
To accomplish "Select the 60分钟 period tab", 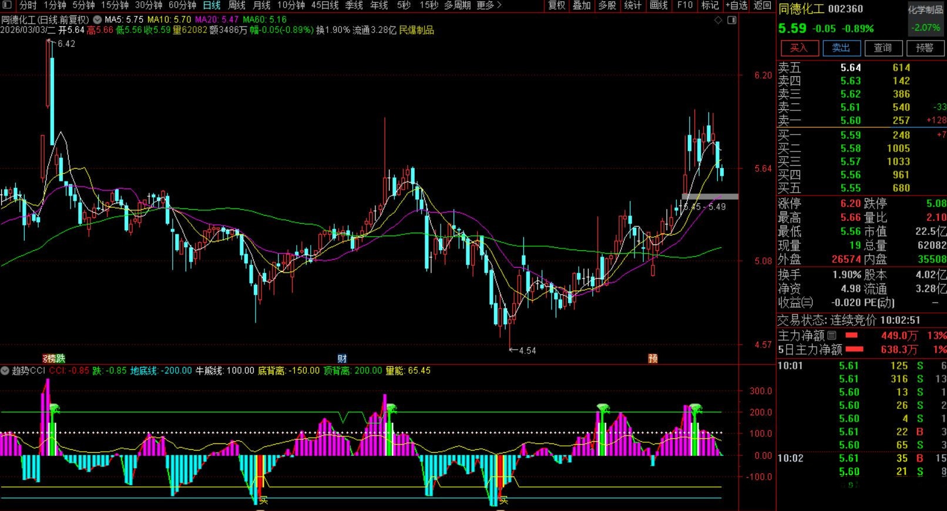I will click(x=182, y=5).
